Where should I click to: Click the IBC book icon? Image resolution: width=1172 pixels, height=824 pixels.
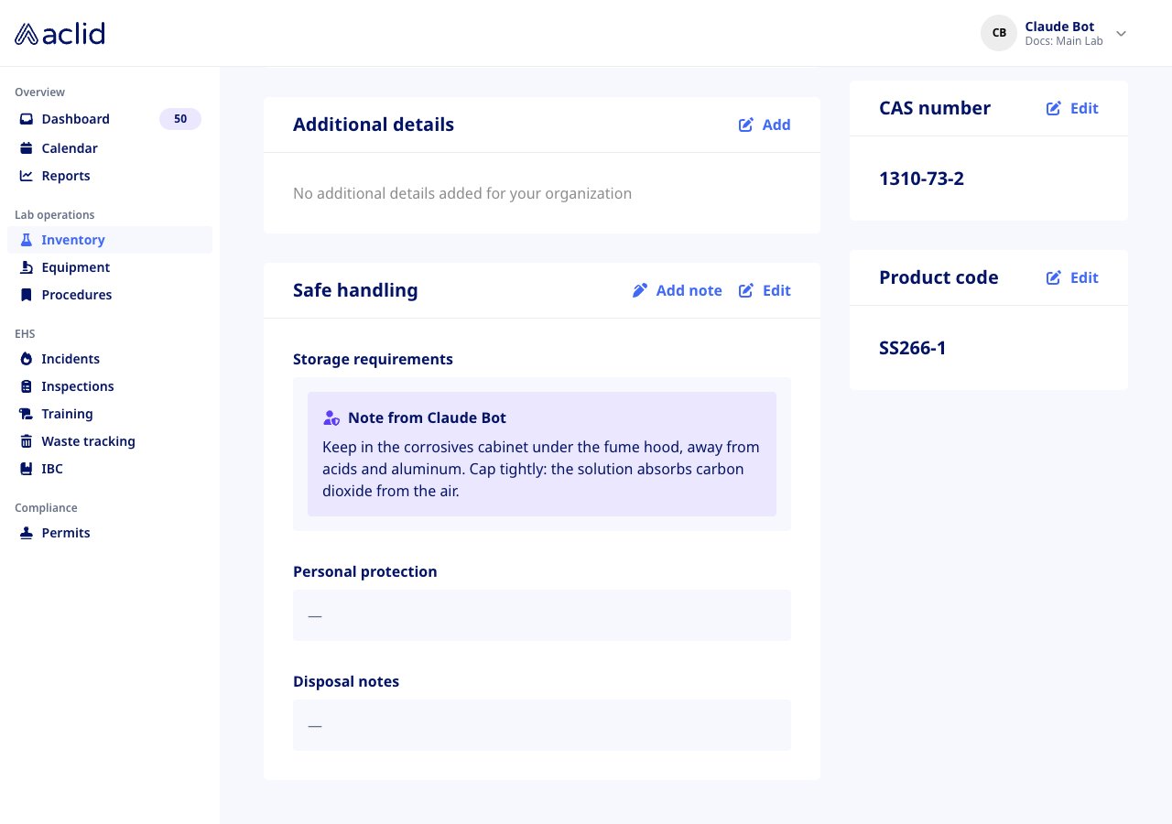pyautogui.click(x=27, y=469)
